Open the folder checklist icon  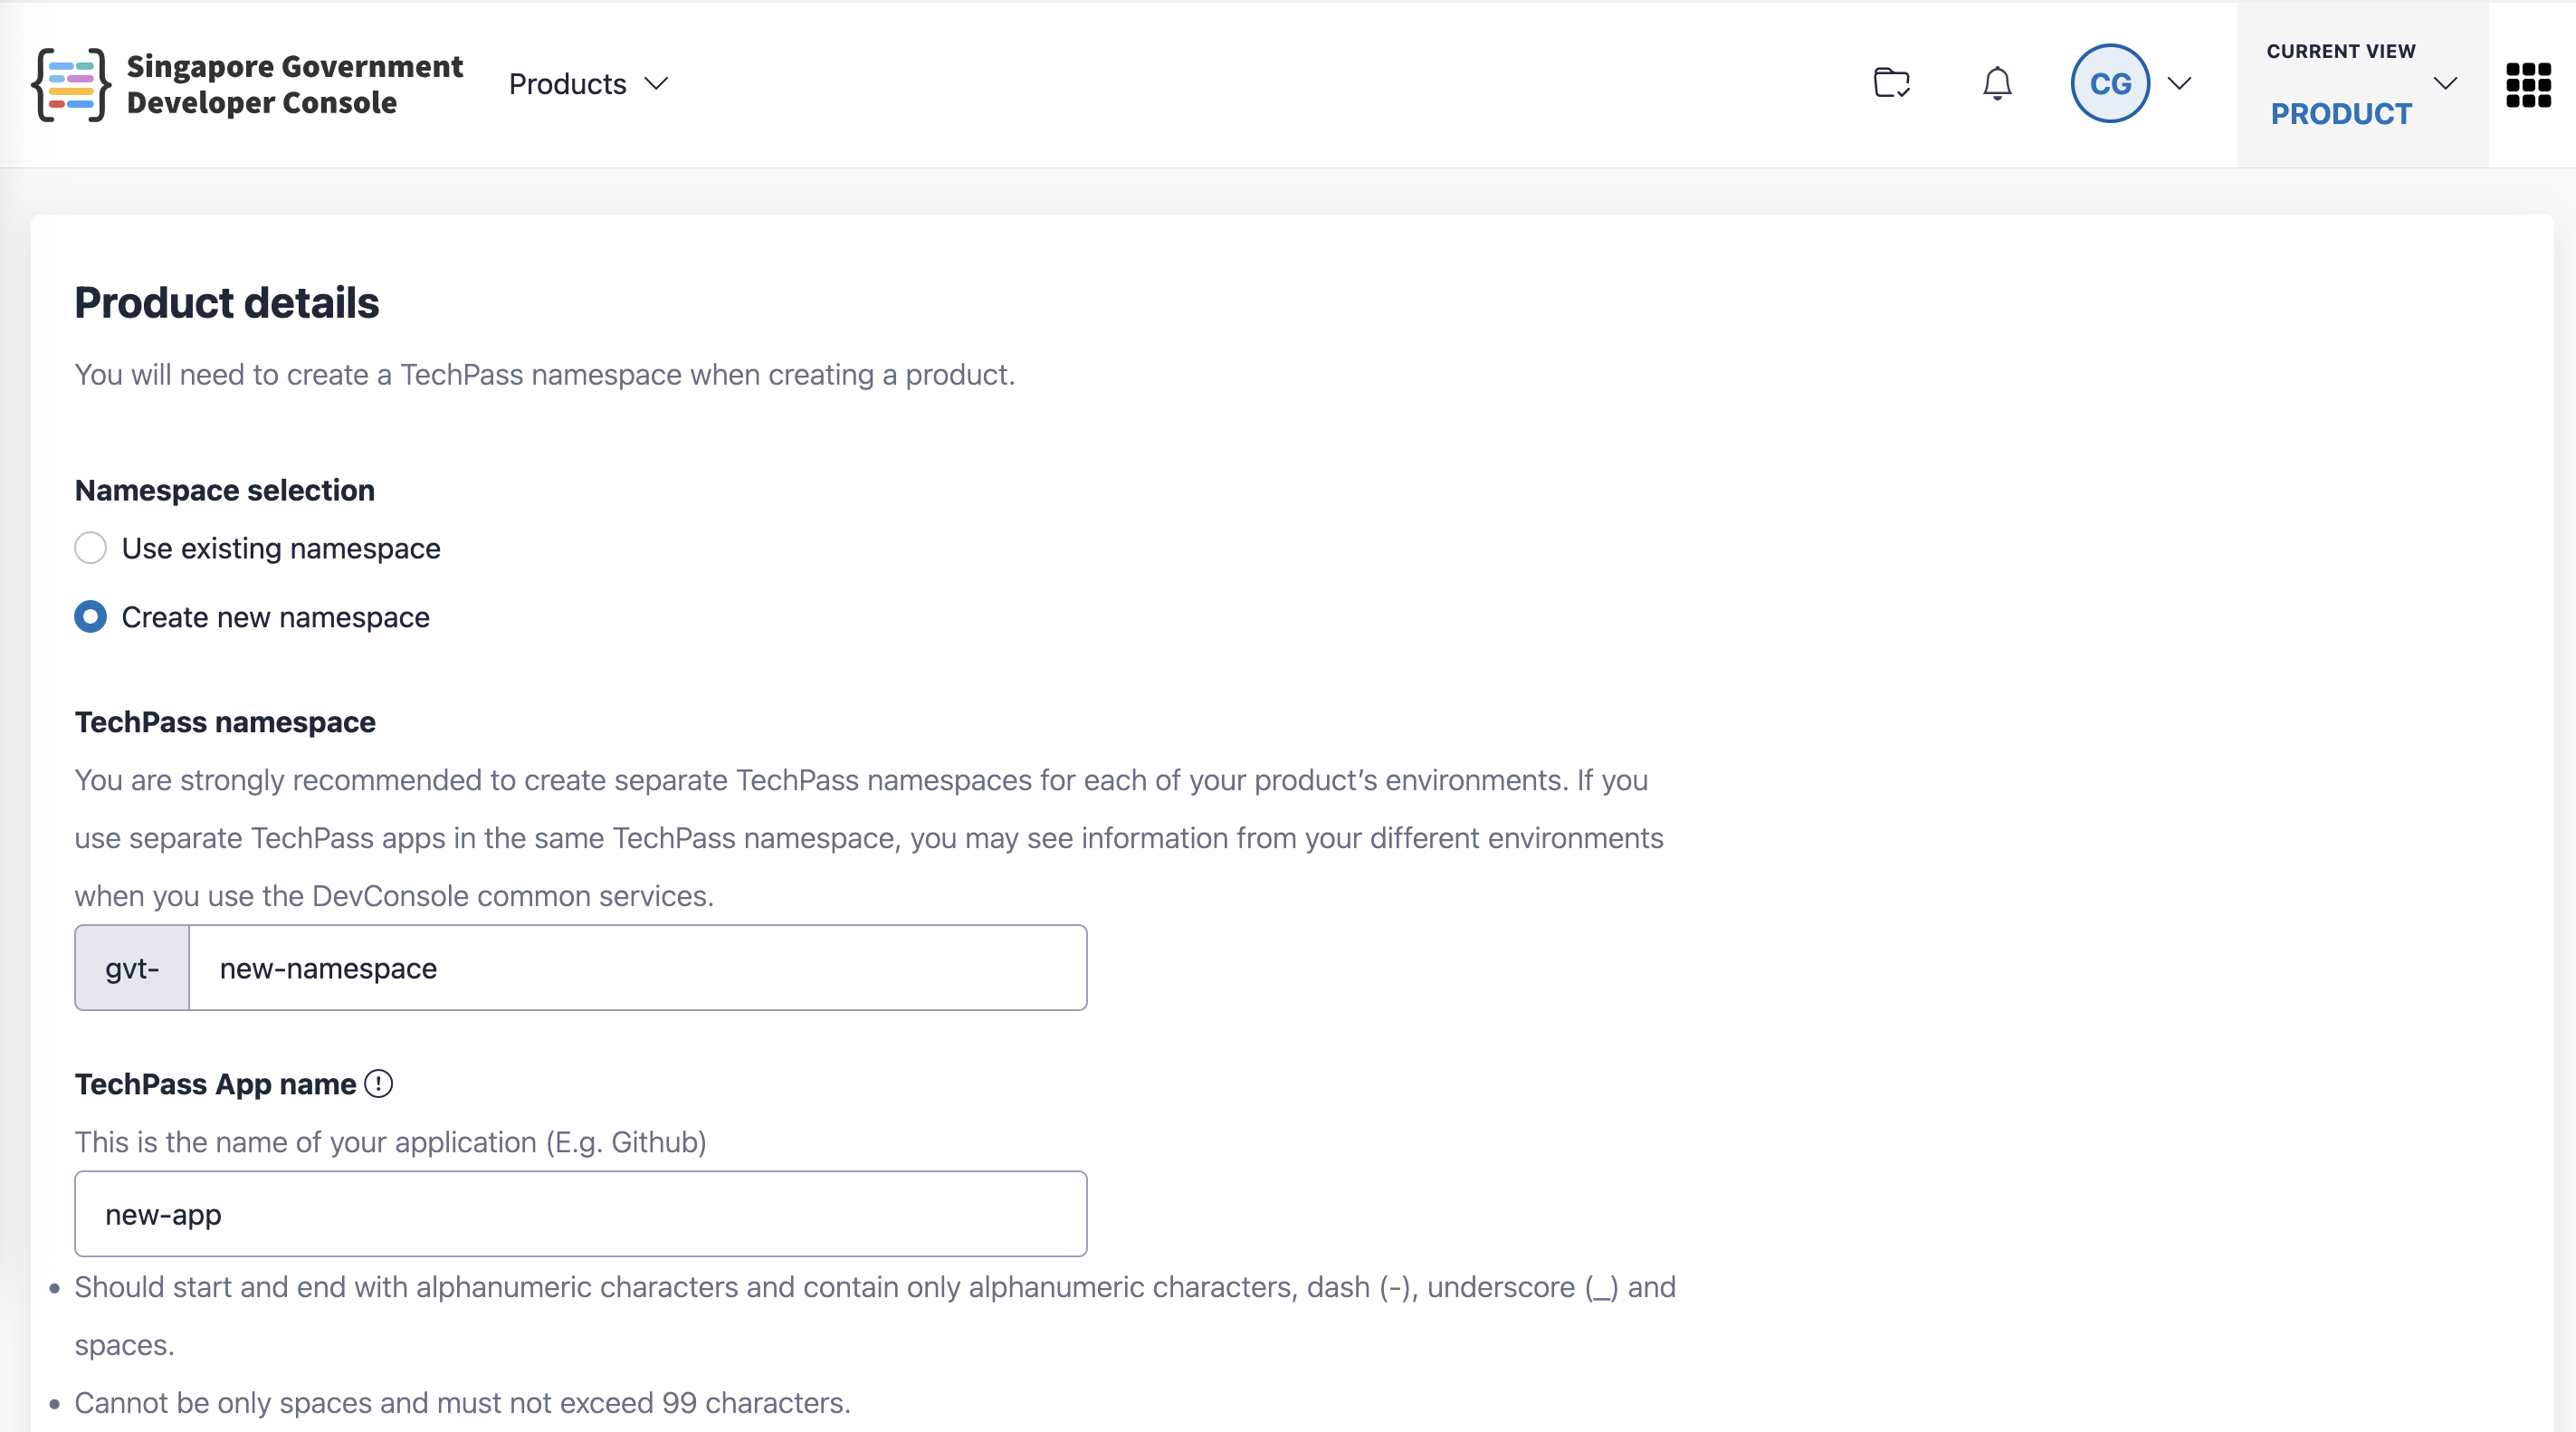[1891, 83]
